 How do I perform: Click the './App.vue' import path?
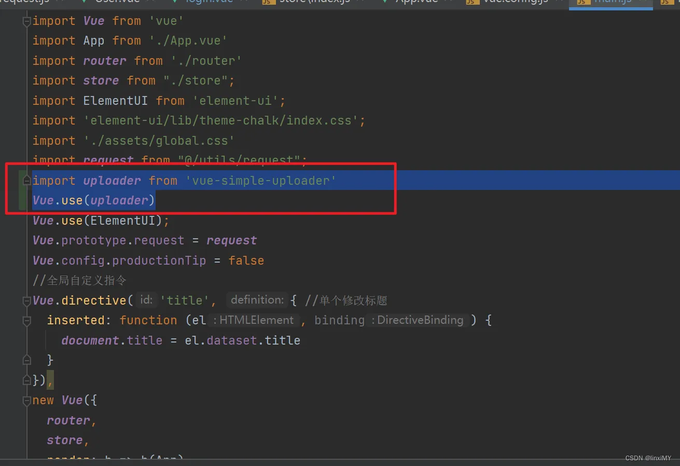point(188,40)
